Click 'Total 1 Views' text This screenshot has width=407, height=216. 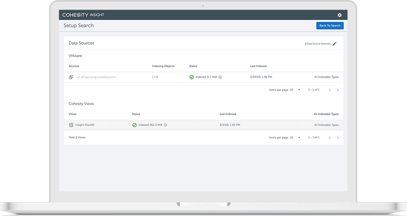click(77, 137)
